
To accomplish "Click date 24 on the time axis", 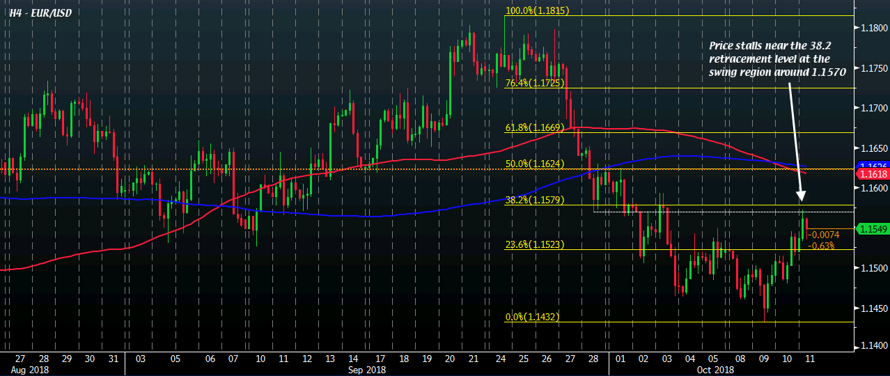I will click(500, 358).
